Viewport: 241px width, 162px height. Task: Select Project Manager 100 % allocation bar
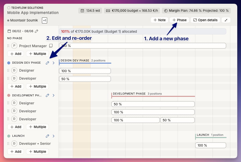142,46
